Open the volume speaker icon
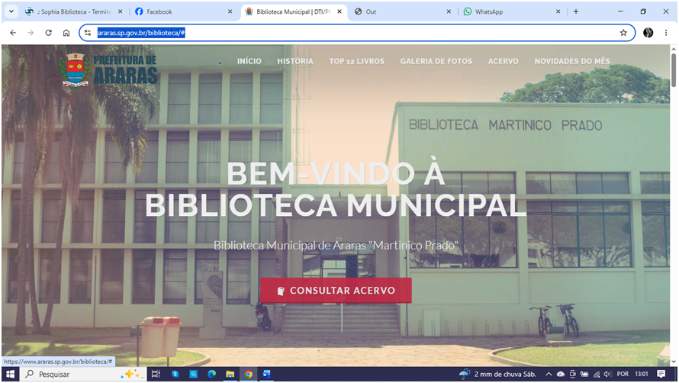 coord(607,374)
